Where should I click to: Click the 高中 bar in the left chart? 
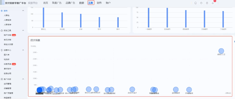click(x=118, y=22)
